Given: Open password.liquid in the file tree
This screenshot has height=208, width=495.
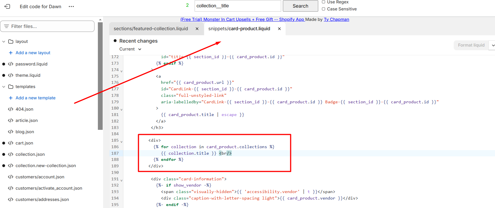Looking at the screenshot, I should pos(31,64).
